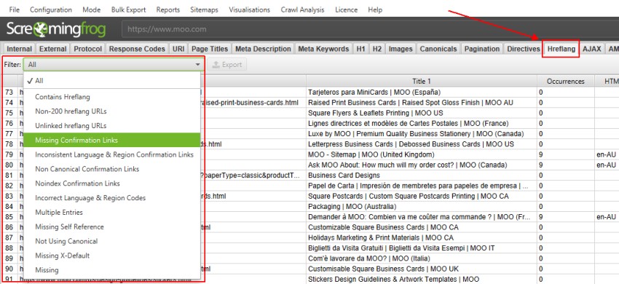
Task: Sort by the Title 1 column header
Action: 421,81
